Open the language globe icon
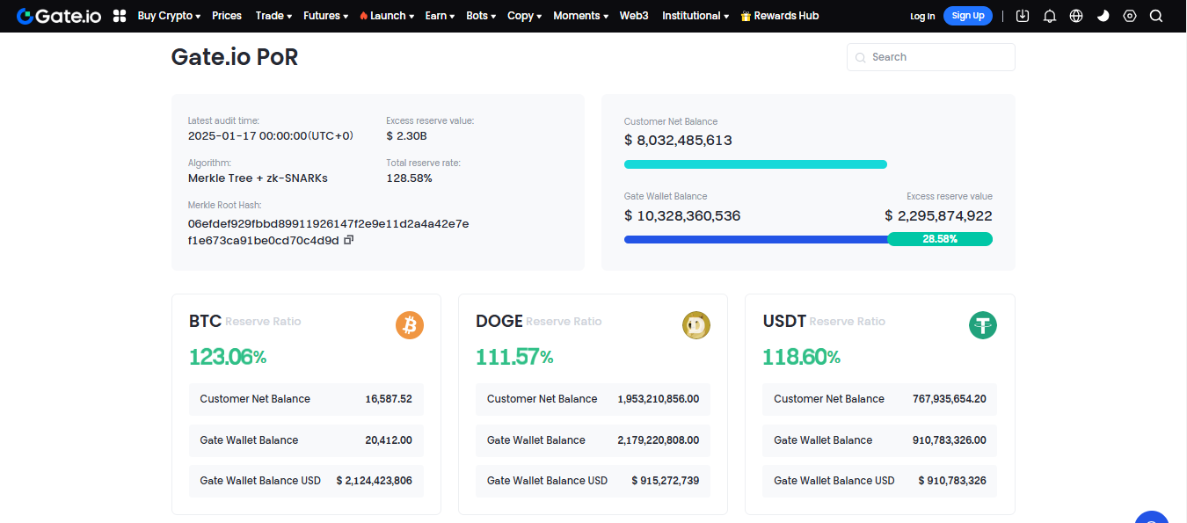Viewport: 1187px width, 523px height. click(1076, 16)
